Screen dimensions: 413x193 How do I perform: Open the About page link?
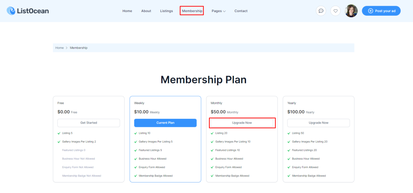point(146,11)
